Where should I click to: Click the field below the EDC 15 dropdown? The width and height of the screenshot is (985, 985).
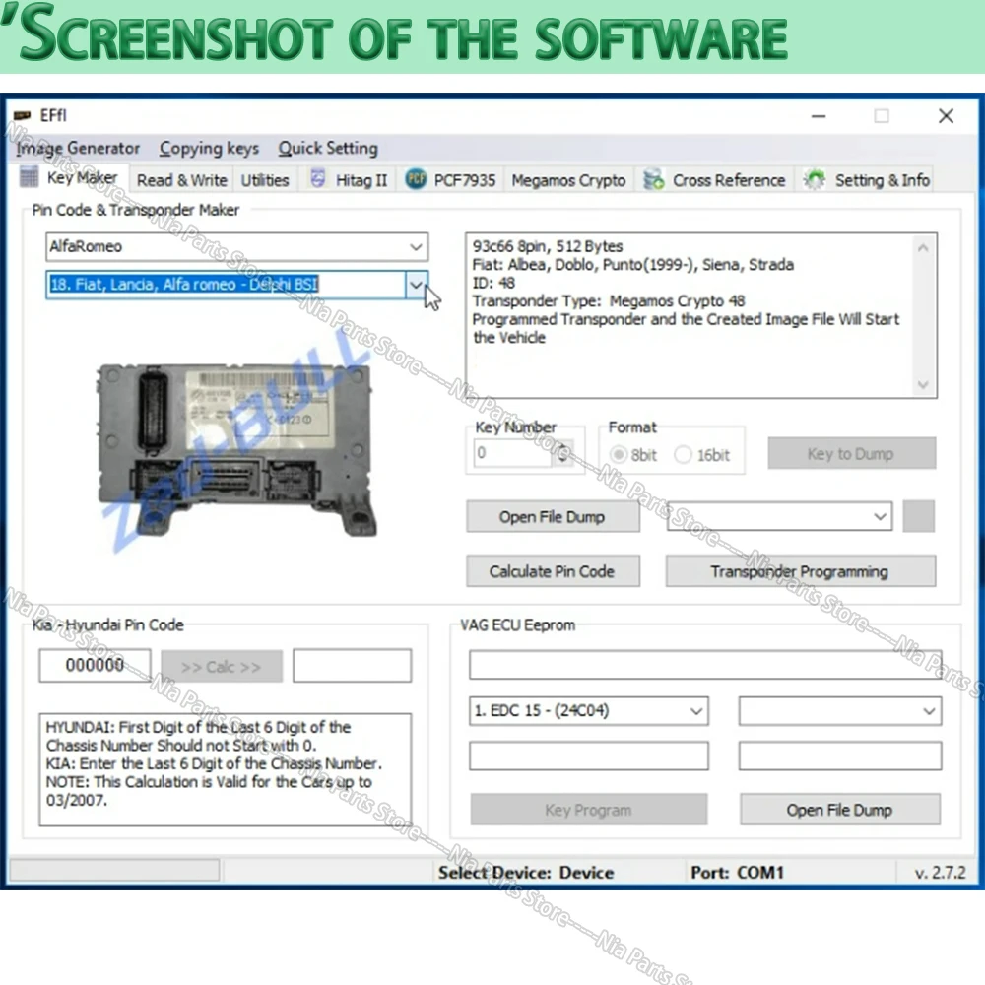click(x=589, y=755)
